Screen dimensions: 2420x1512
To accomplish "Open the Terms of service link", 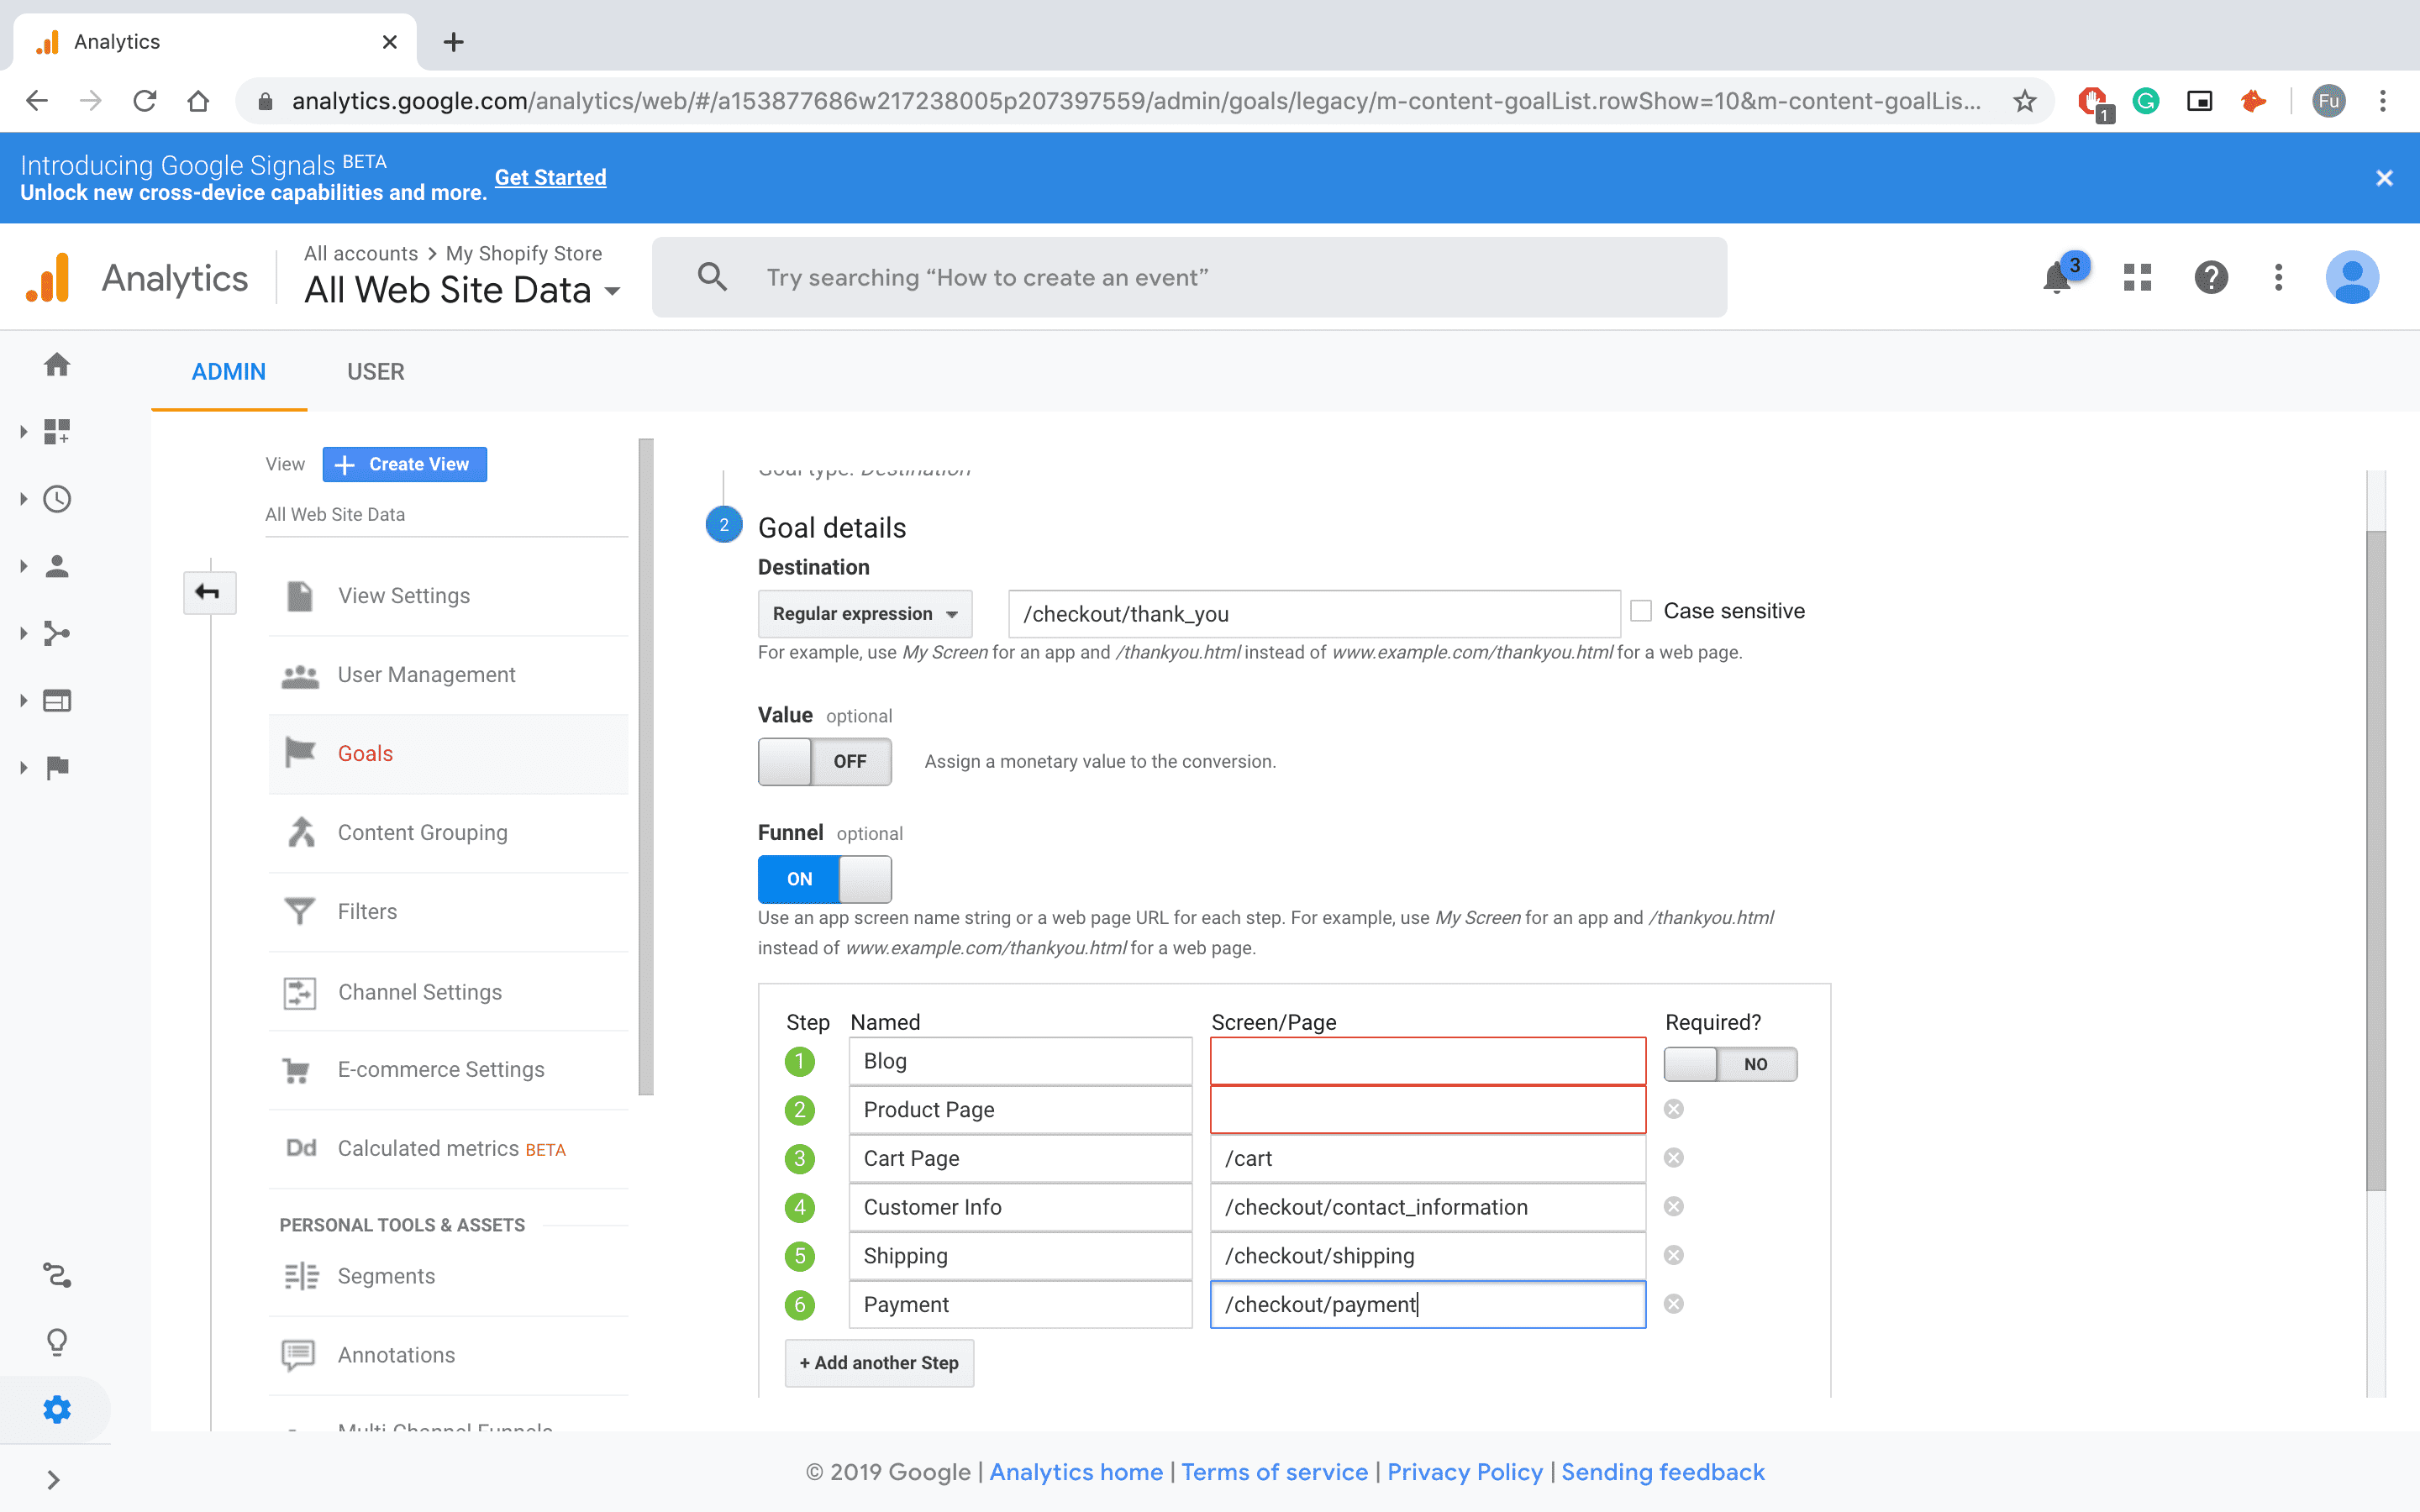I will point(1274,1472).
